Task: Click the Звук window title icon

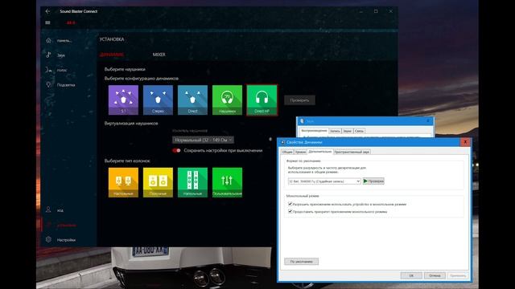Action: click(x=302, y=121)
